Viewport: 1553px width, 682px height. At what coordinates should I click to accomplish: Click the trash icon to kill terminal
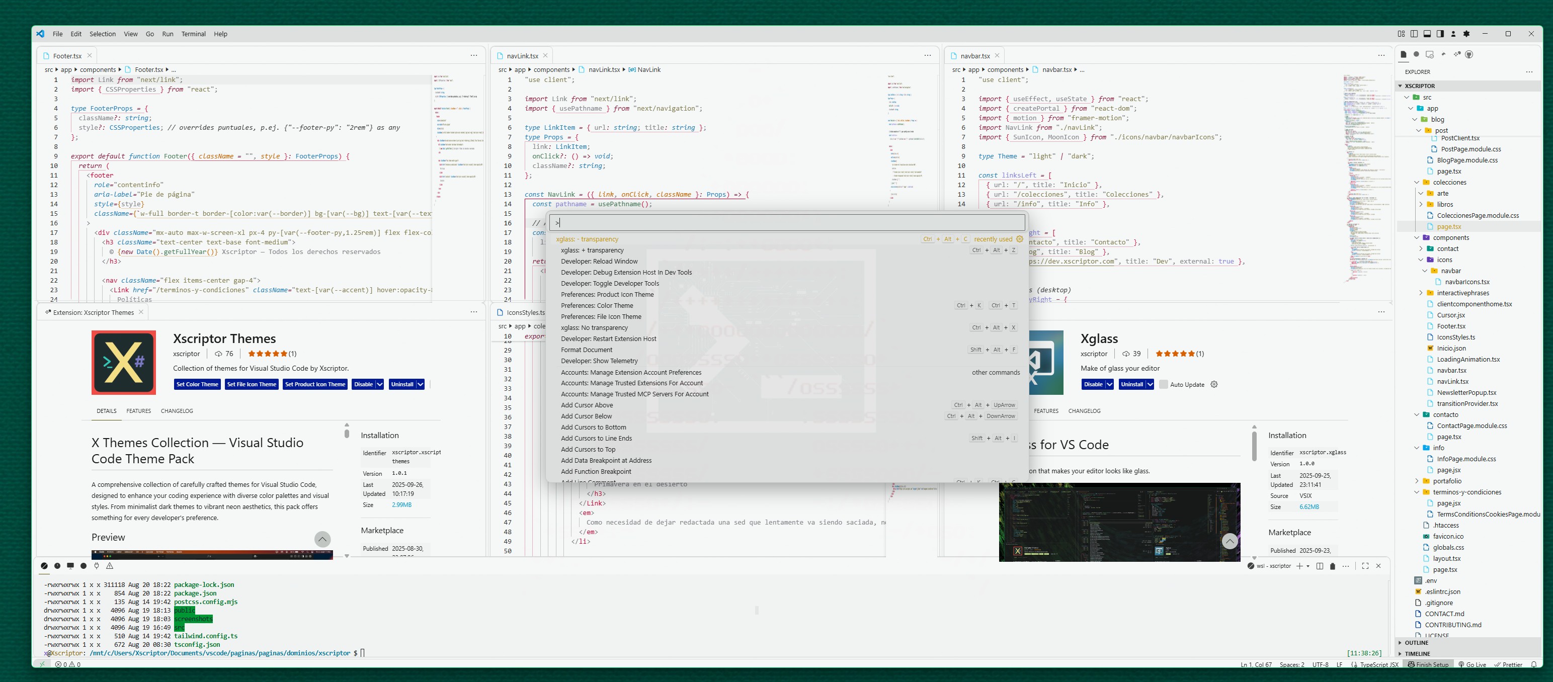[1332, 566]
